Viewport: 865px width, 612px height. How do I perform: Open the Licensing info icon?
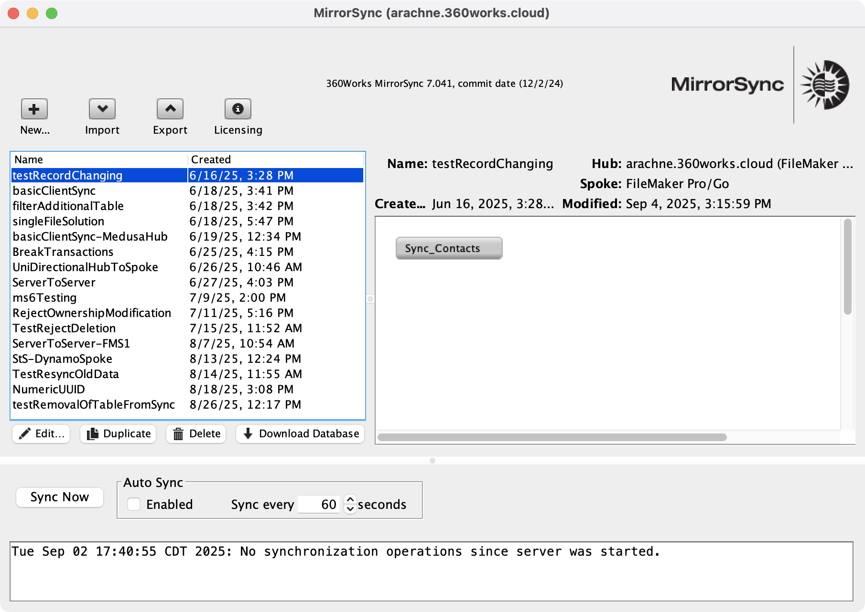click(238, 109)
